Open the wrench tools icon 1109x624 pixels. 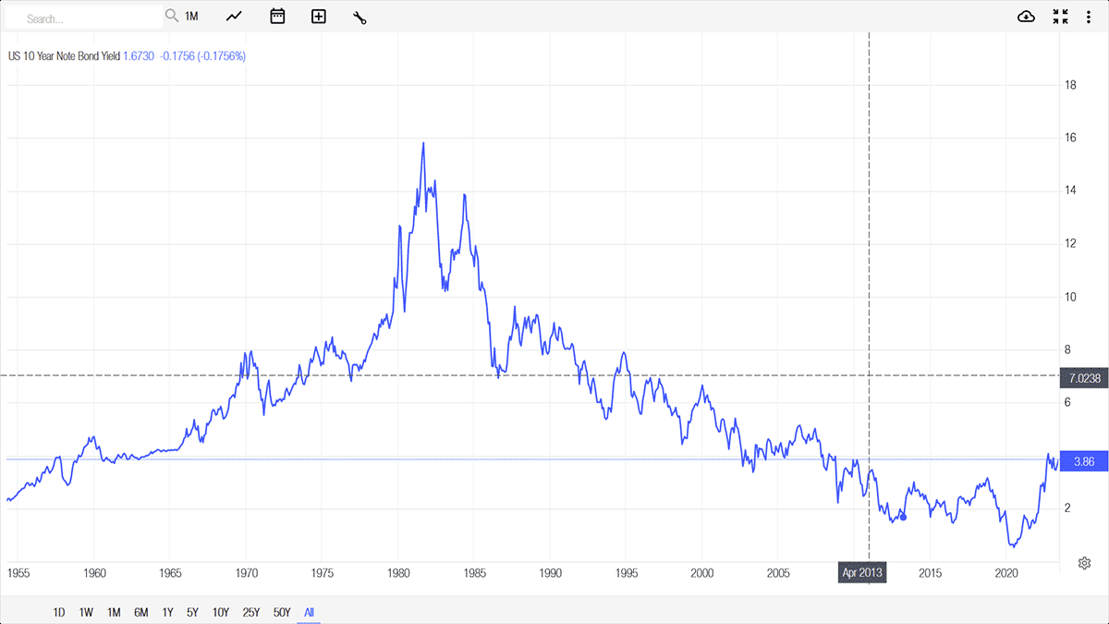pyautogui.click(x=360, y=17)
